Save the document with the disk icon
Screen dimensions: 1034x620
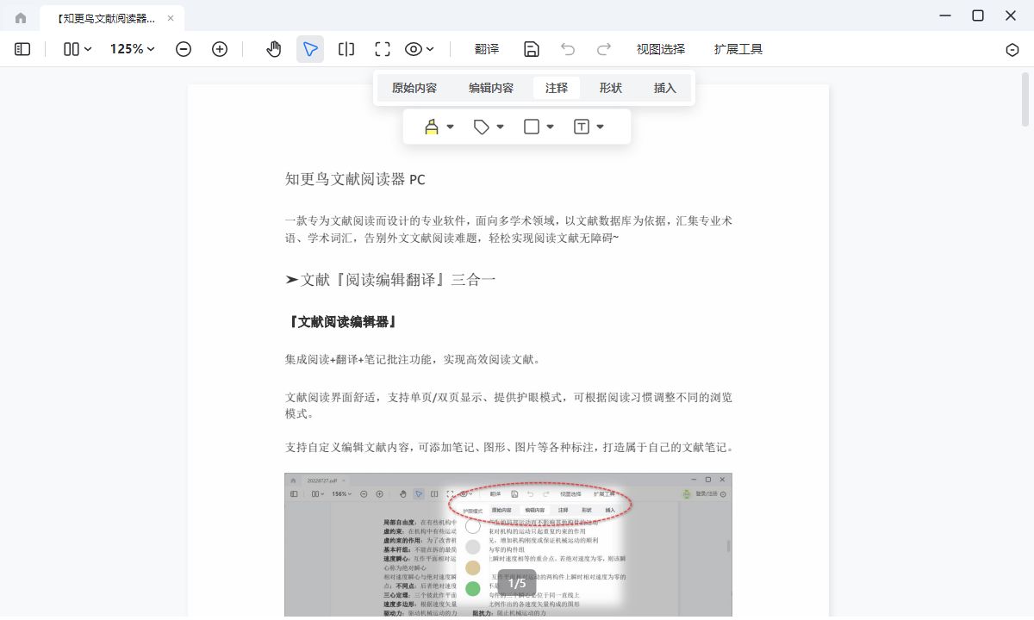532,49
